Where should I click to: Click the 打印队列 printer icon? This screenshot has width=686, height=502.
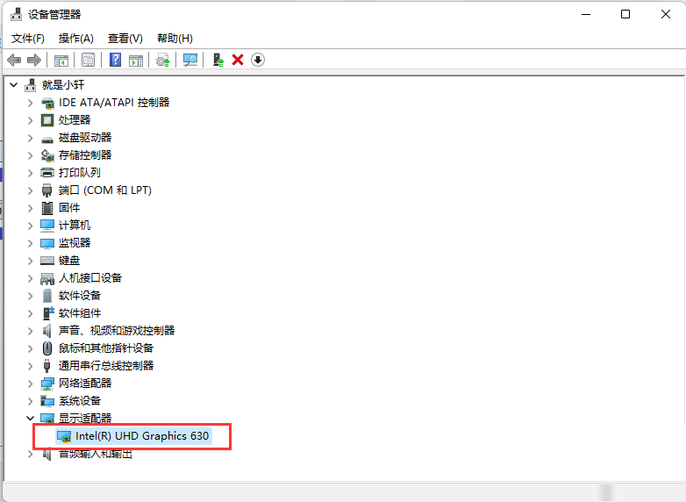46,172
